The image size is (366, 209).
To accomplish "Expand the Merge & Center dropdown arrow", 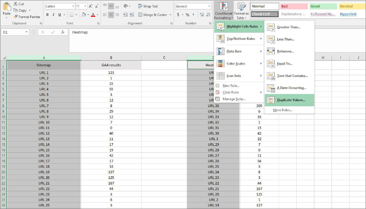I will pyautogui.click(x=171, y=15).
